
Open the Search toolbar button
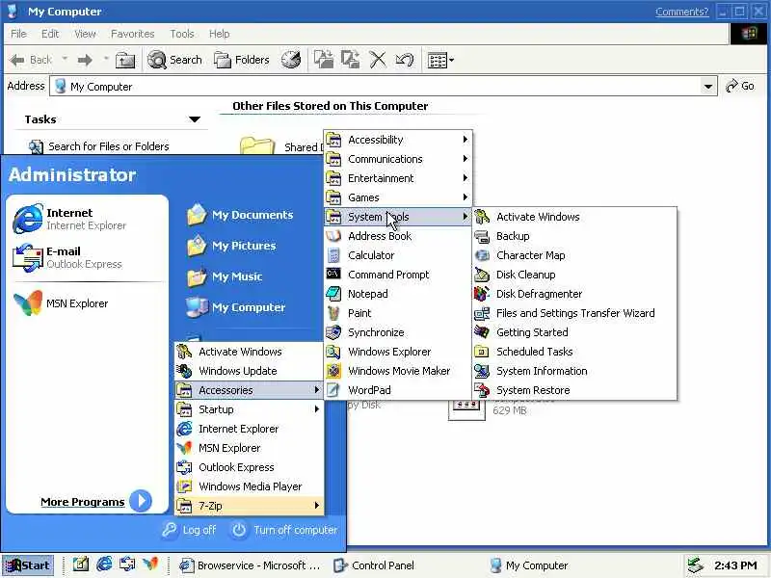pyautogui.click(x=175, y=60)
